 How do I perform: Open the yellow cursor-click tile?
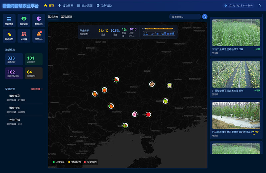click(x=9, y=36)
